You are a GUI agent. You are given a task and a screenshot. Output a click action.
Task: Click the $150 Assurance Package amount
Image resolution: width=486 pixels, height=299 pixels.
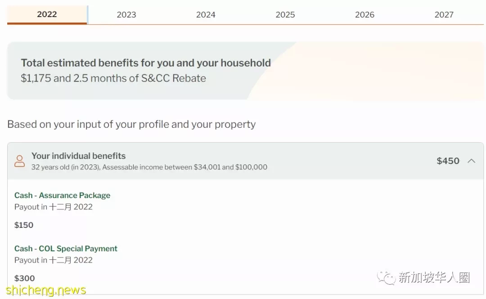tap(24, 225)
